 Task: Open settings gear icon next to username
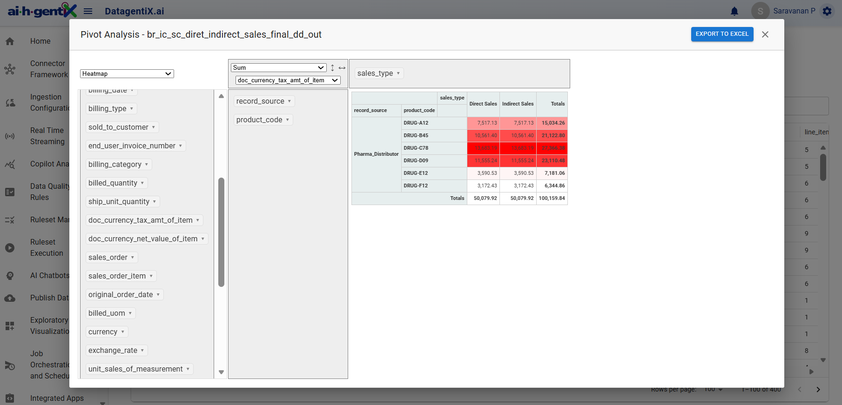(827, 11)
